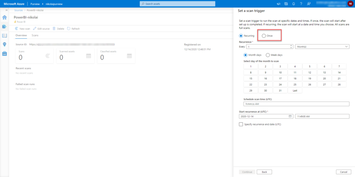355x177 pixels.
Task: Select day 21 of the month
Action: (x=339, y=78)
